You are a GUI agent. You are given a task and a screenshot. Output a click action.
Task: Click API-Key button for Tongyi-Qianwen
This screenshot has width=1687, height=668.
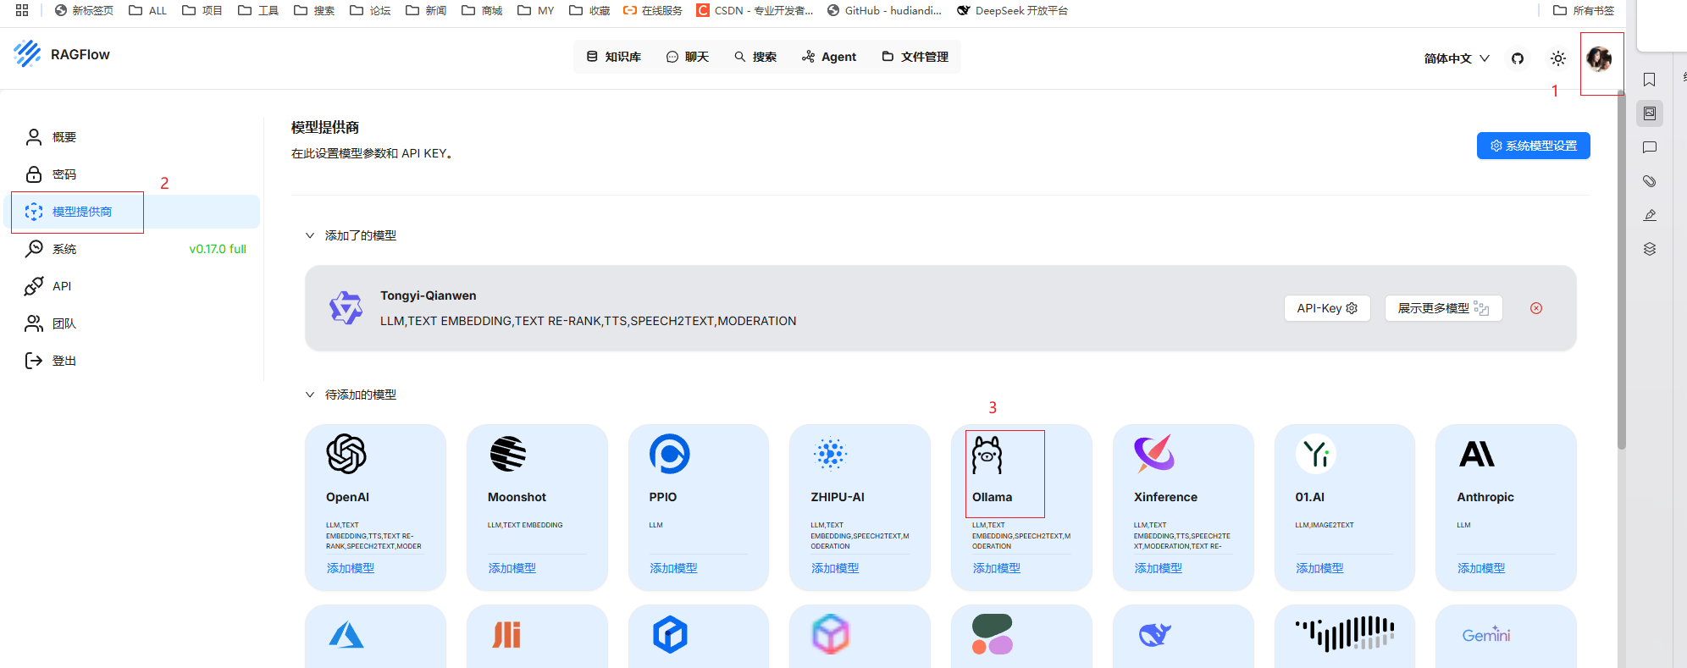pos(1327,308)
